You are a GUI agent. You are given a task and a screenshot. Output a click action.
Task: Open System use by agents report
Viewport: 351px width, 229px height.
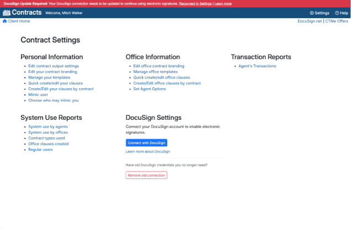pos(48,126)
